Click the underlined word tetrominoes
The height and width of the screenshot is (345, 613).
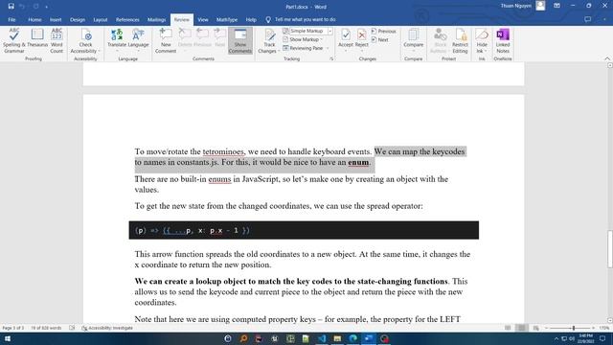223,151
